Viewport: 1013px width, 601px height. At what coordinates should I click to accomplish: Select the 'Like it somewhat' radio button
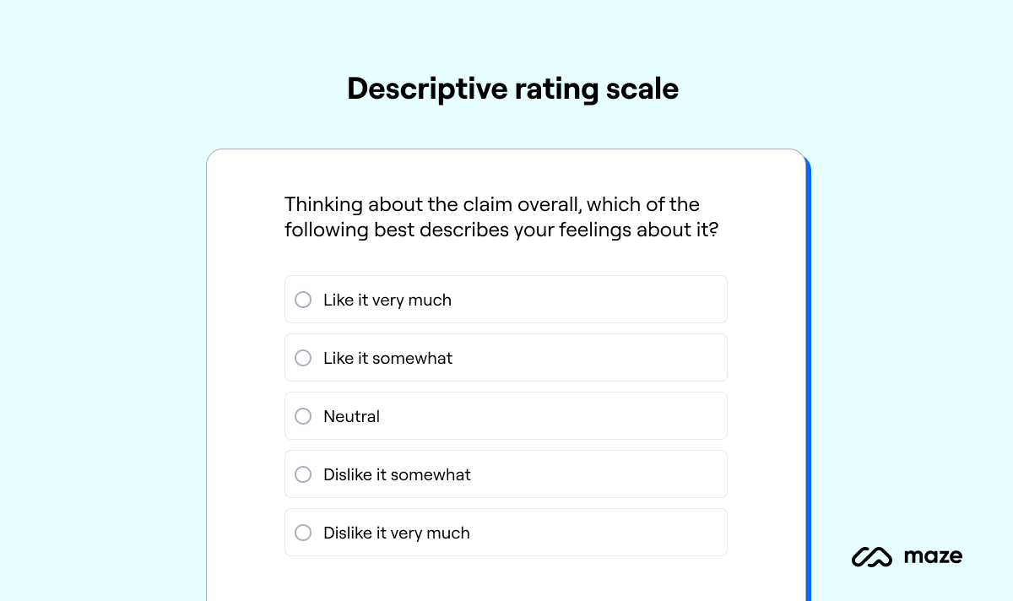click(x=302, y=357)
